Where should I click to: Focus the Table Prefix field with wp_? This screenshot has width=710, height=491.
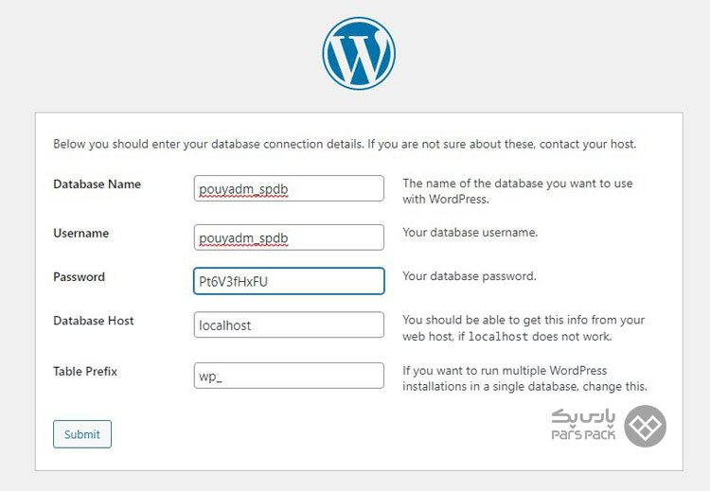[289, 376]
